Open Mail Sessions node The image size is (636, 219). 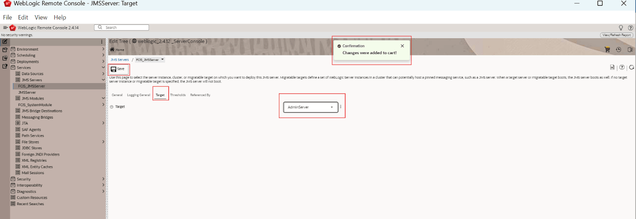click(x=33, y=173)
